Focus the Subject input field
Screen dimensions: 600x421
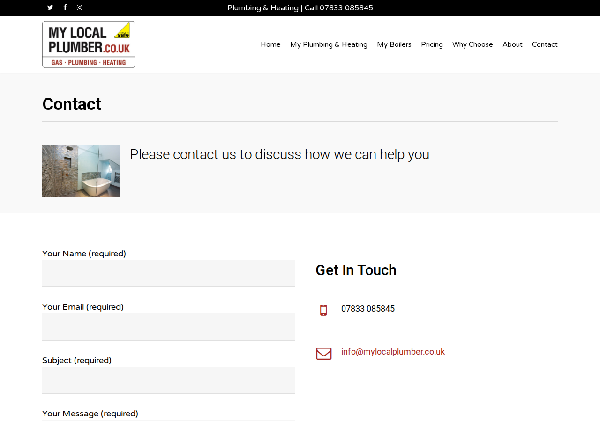[x=168, y=380]
